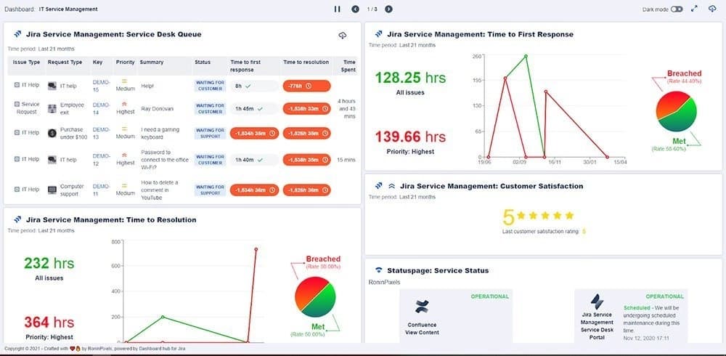Viewport: 726px width, 356px height.
Task: Enter fullscreen with the expand arrows icon
Action: (x=694, y=9)
